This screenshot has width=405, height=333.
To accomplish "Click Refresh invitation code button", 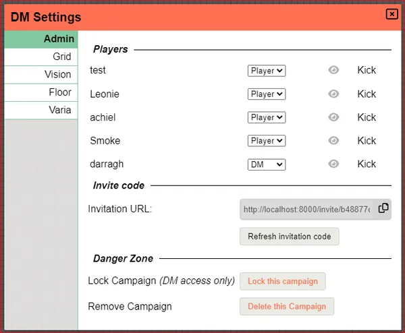I will (x=289, y=237).
